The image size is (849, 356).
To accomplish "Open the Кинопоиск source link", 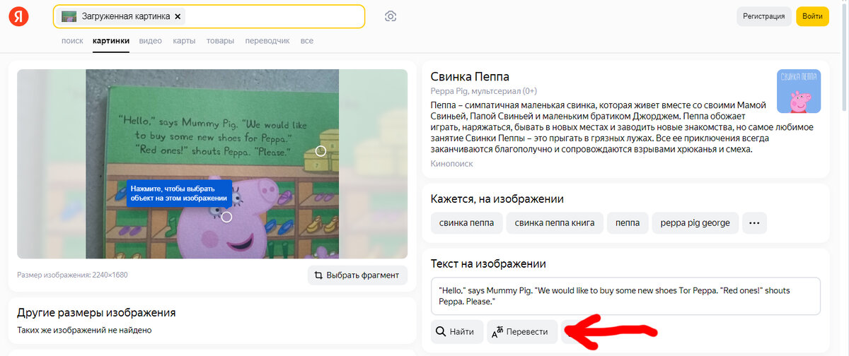I will 451,164.
